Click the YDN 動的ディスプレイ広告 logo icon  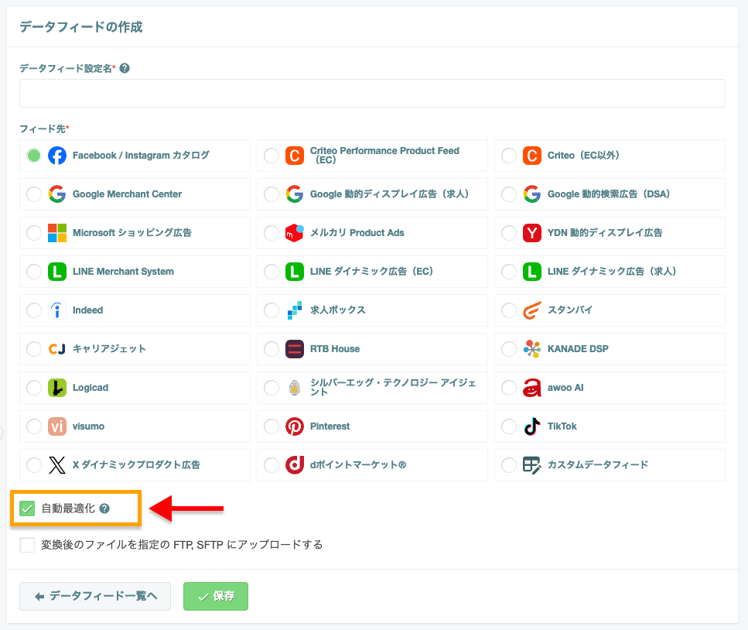532,233
